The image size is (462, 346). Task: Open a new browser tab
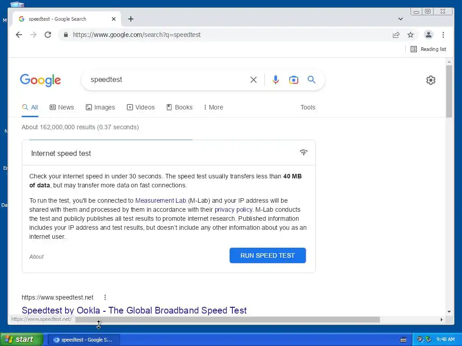click(131, 19)
